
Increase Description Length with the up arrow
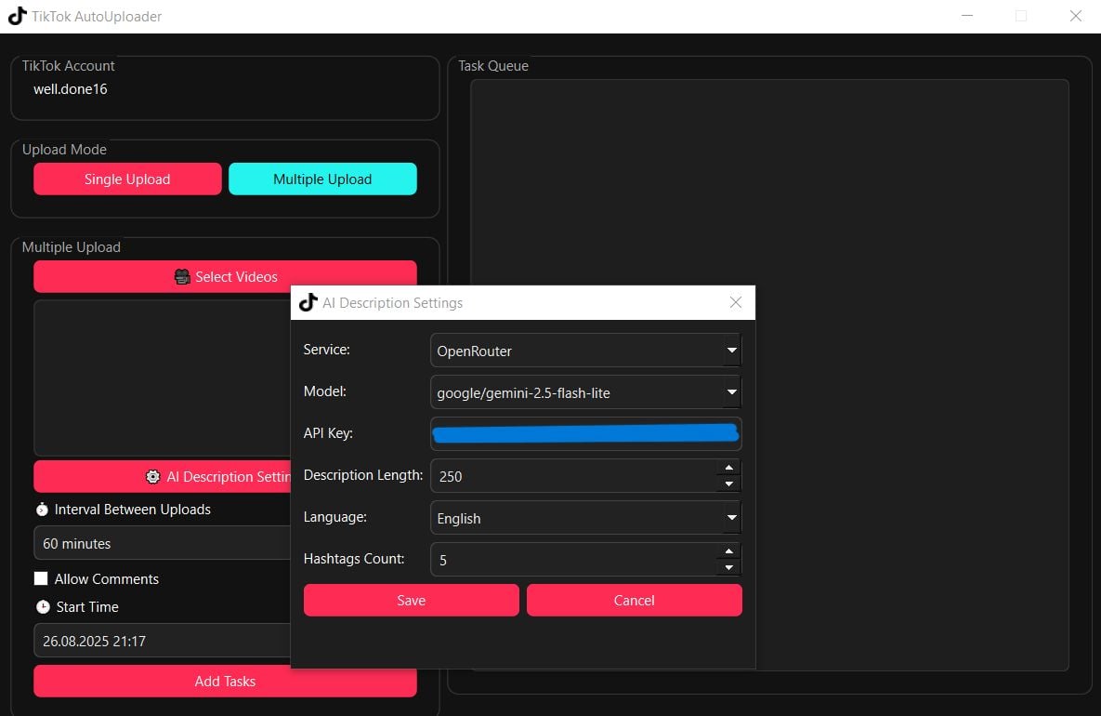point(729,468)
